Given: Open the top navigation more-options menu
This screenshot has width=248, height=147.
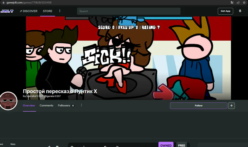Looking at the screenshot, I should point(60,11).
